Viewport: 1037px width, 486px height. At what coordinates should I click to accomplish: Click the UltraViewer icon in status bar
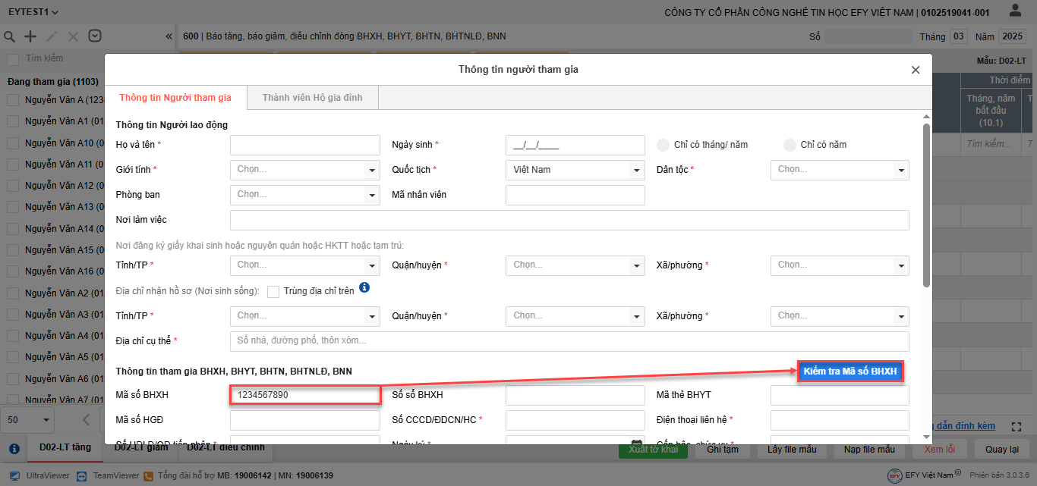pyautogui.click(x=14, y=475)
